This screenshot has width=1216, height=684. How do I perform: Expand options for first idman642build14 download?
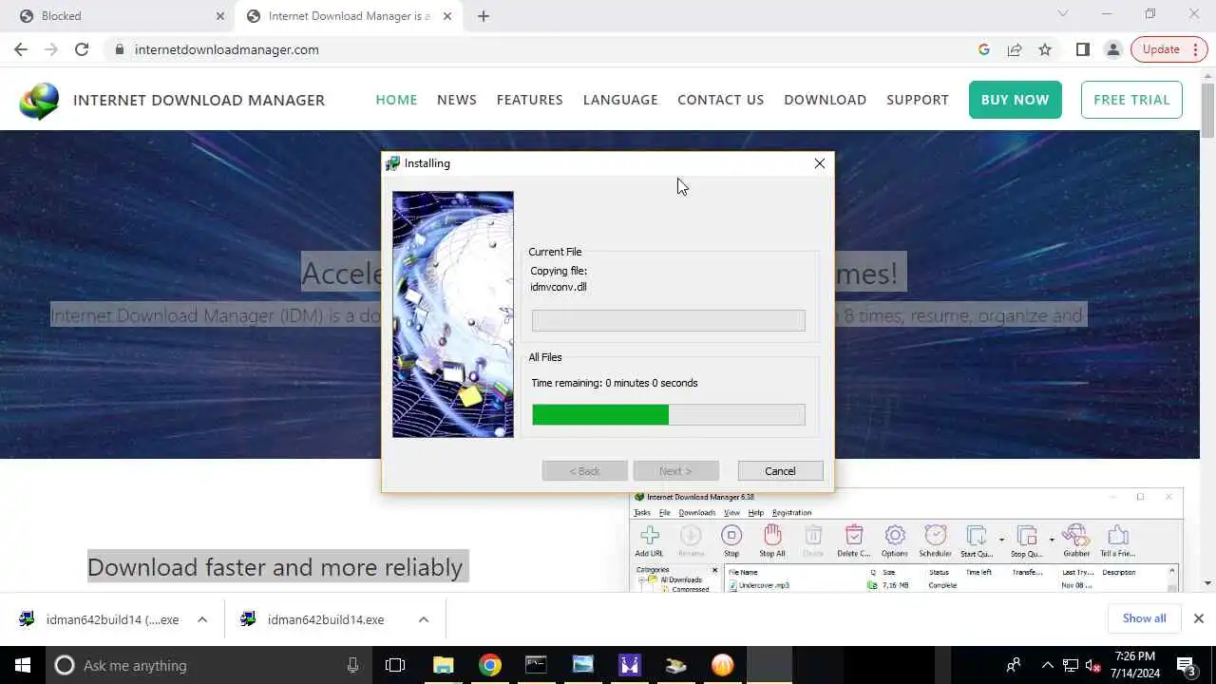[202, 619]
